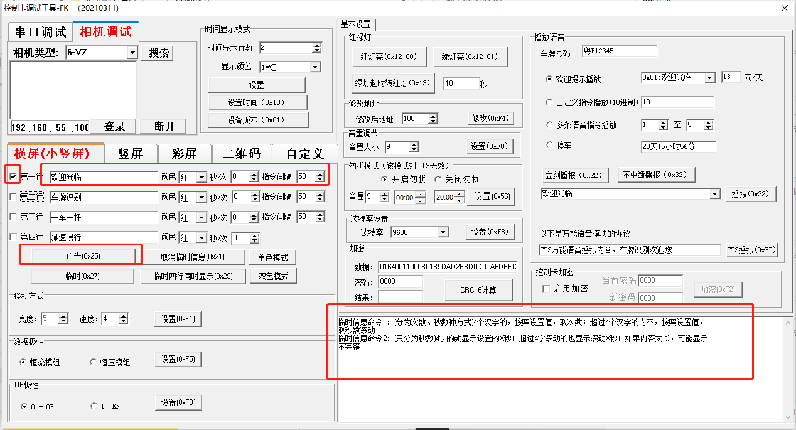Screen dimensions: 796x430
Task: Click the 不中断播报(0x32) button
Action: pyautogui.click(x=657, y=175)
